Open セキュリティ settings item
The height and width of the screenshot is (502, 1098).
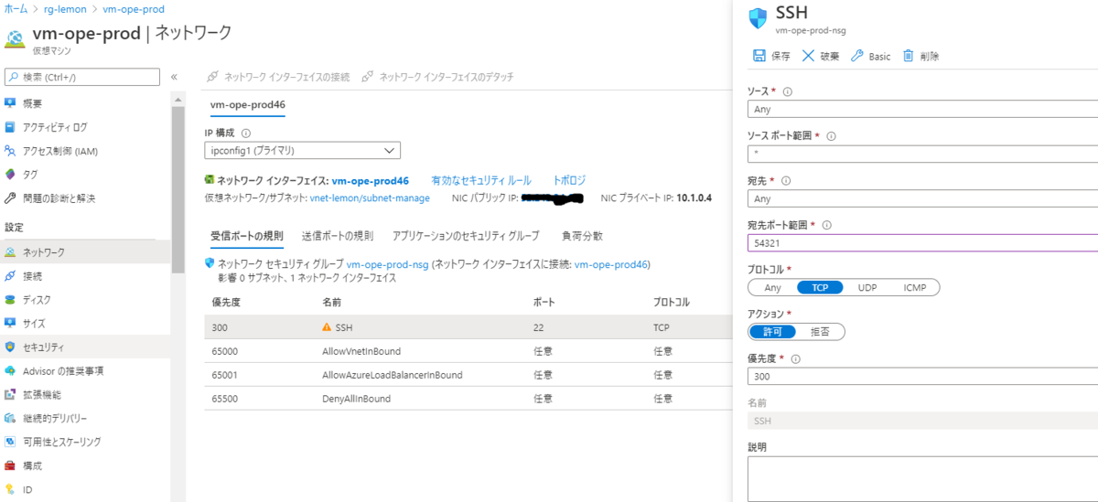click(44, 347)
